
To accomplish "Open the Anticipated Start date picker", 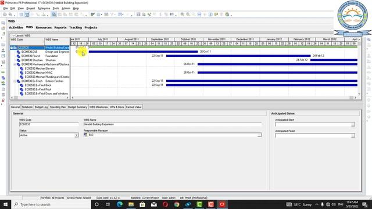I will [353, 124].
